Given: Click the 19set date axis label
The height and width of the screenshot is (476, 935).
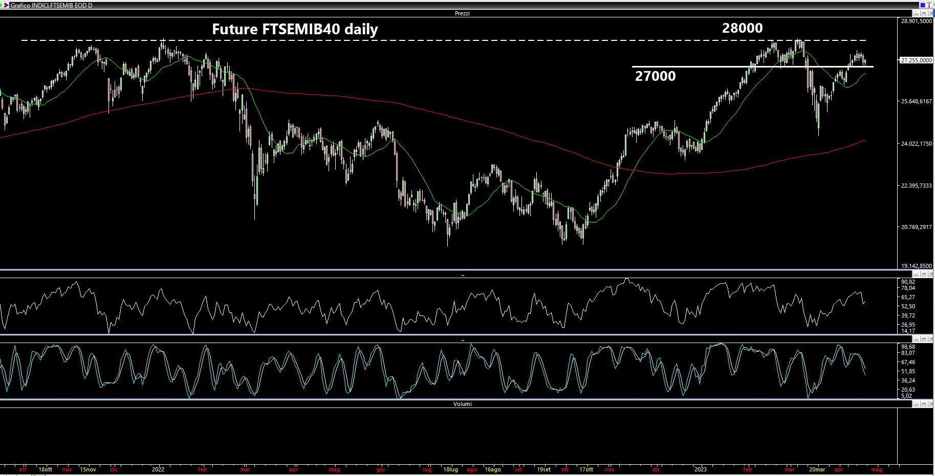Looking at the screenshot, I should point(543,469).
